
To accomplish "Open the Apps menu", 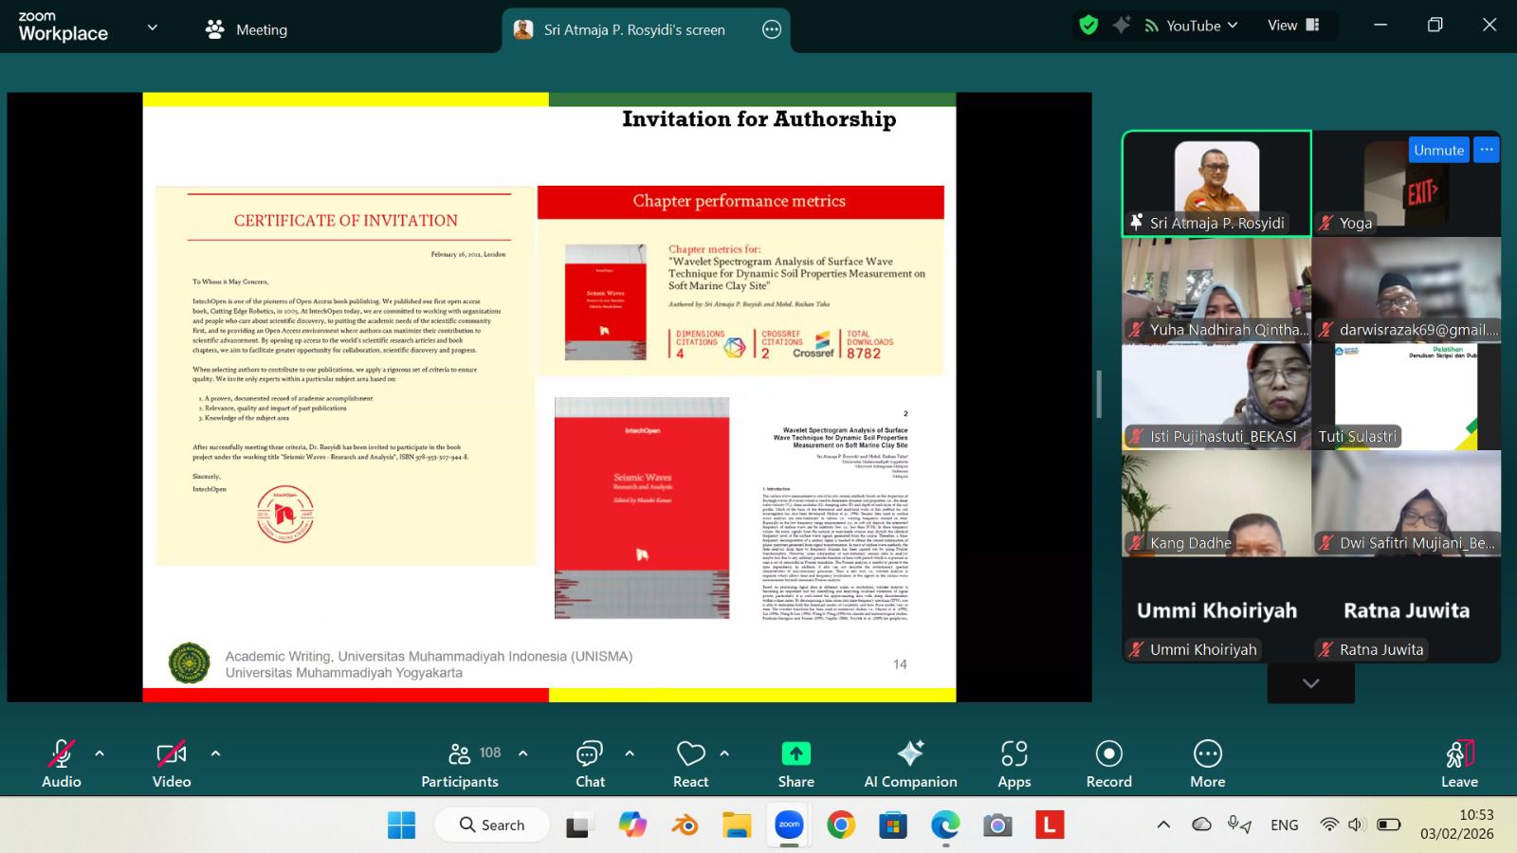I will point(1014,763).
